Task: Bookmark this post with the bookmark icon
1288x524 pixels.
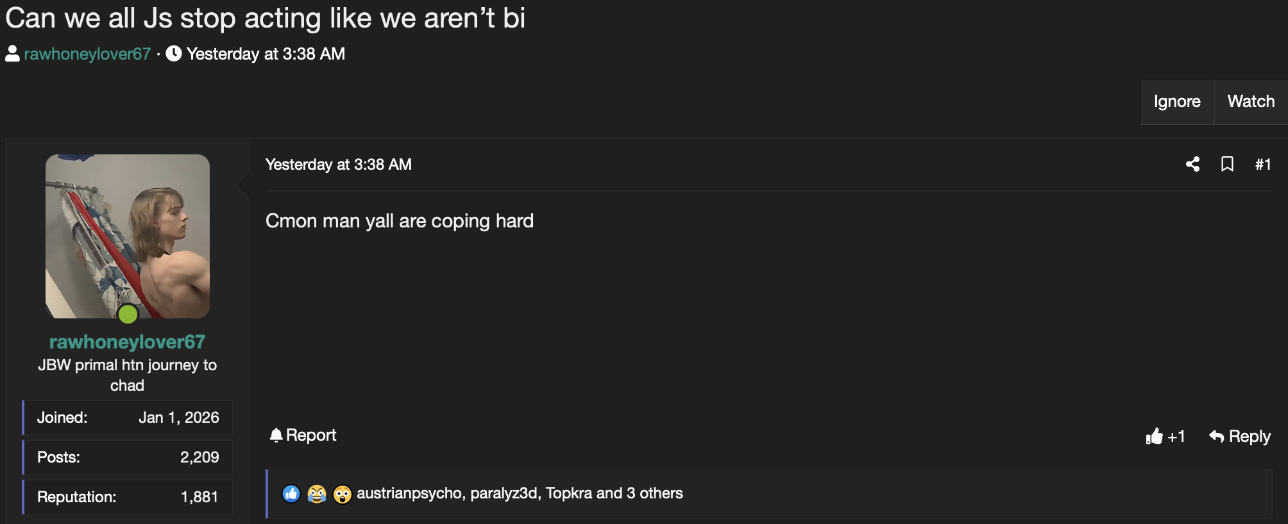Action: 1227,165
